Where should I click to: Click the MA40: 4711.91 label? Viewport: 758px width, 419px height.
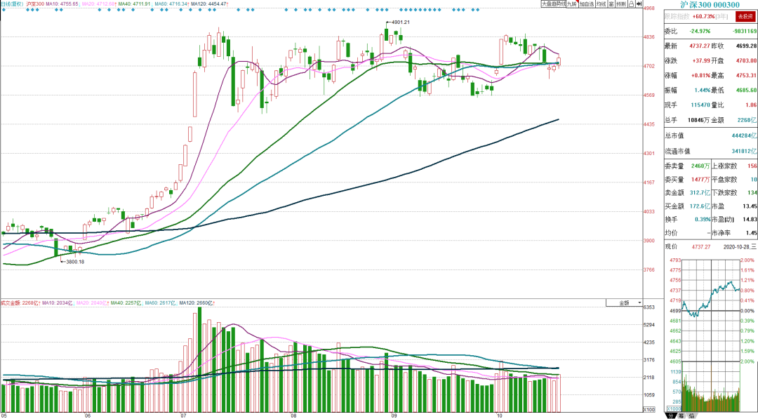pyautogui.click(x=135, y=4)
